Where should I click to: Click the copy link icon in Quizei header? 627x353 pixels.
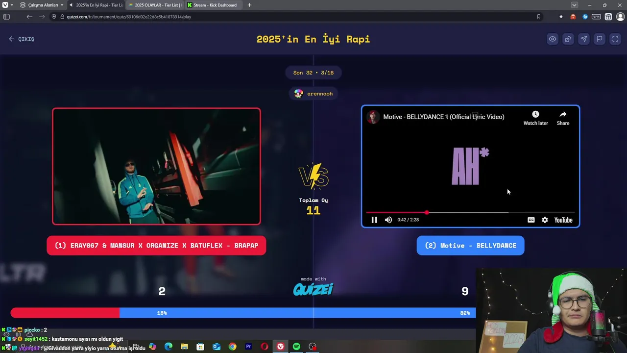[x=568, y=39]
